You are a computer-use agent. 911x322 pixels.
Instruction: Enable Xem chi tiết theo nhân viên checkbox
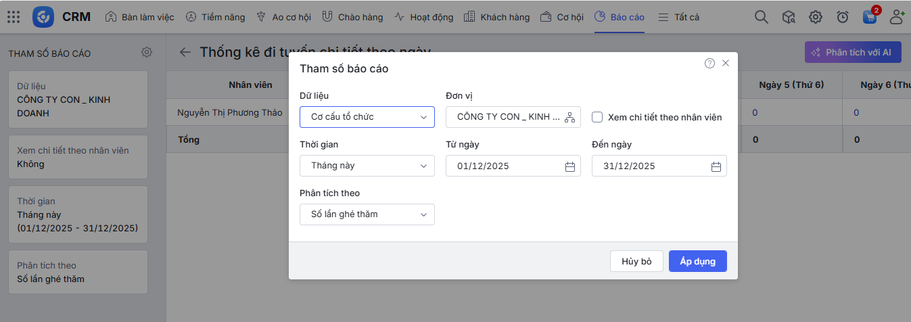pyautogui.click(x=597, y=117)
